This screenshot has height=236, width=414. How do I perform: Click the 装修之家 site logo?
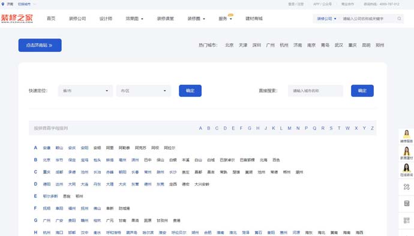pos(17,19)
